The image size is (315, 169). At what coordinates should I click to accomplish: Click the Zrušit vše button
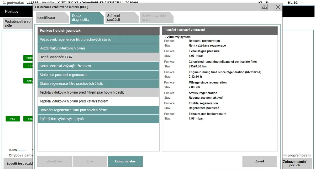[54, 161]
